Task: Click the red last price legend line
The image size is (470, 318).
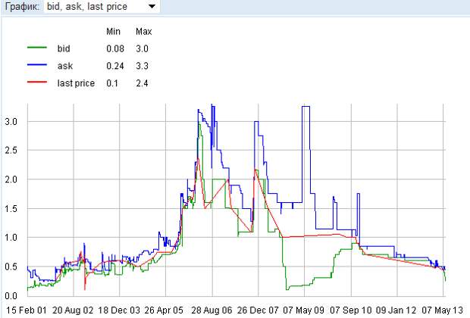Action: [x=37, y=82]
